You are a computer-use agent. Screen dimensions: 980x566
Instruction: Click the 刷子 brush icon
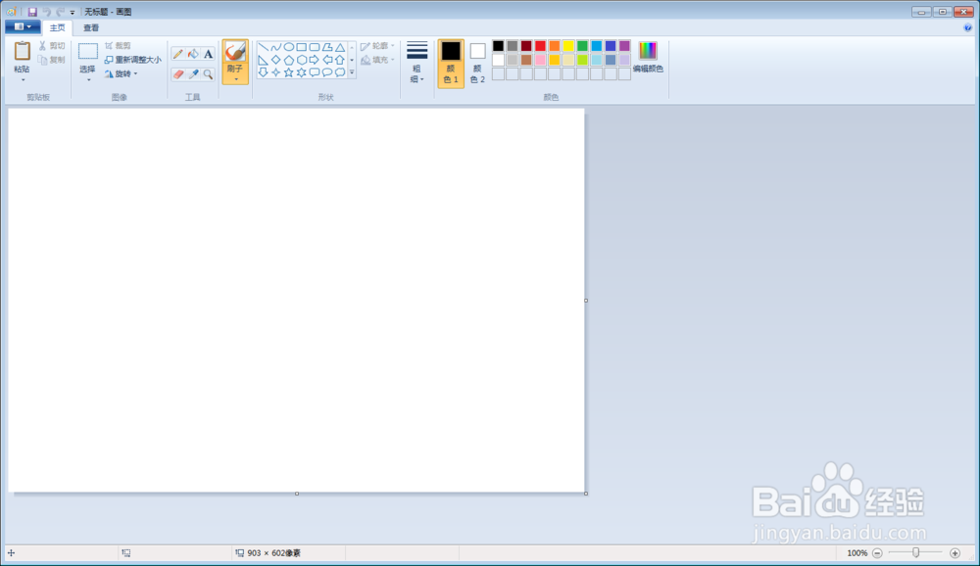point(235,51)
